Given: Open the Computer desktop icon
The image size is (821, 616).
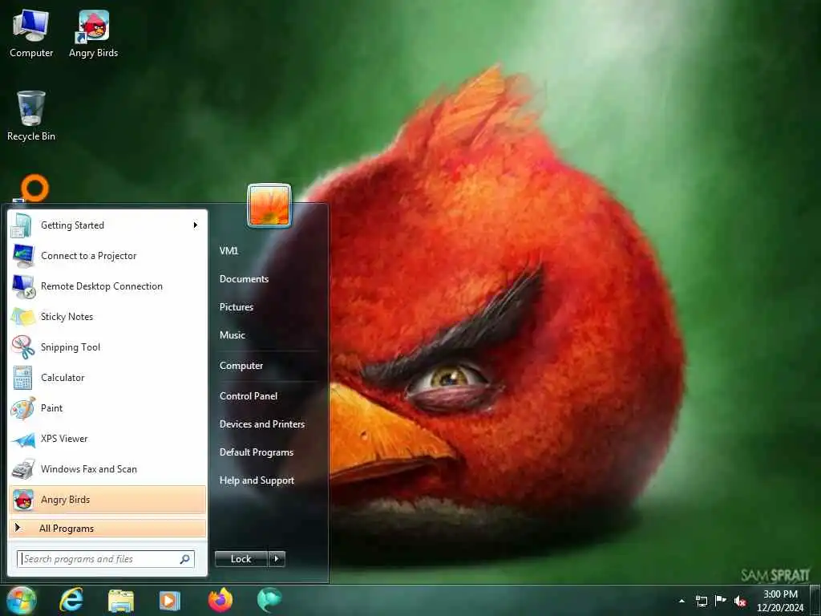Looking at the screenshot, I should pyautogui.click(x=31, y=34).
